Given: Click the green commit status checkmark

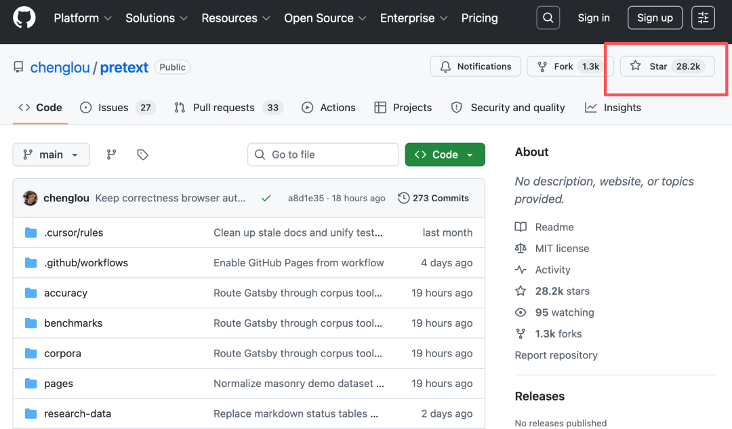Looking at the screenshot, I should (x=266, y=198).
